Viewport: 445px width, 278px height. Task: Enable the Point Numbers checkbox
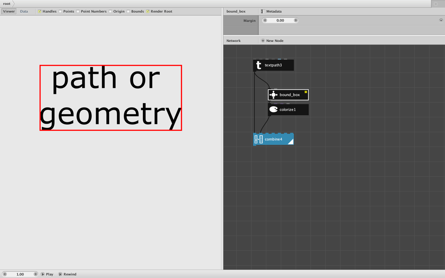[78, 12]
